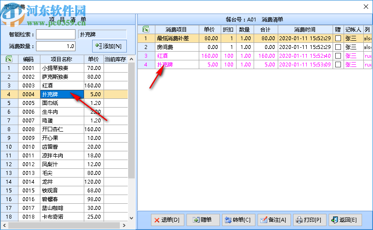Select the 龙井 item
This screenshot has width=373, height=230.
click(62, 182)
